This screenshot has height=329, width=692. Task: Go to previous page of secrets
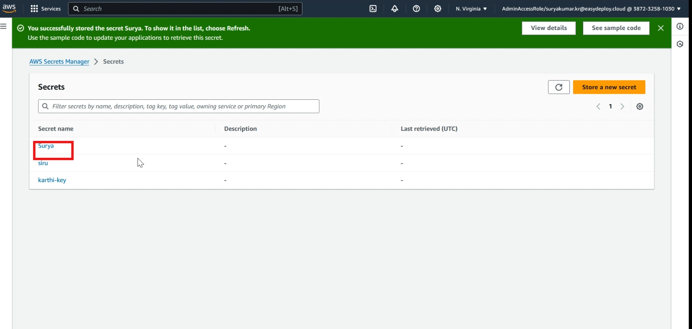pos(598,107)
